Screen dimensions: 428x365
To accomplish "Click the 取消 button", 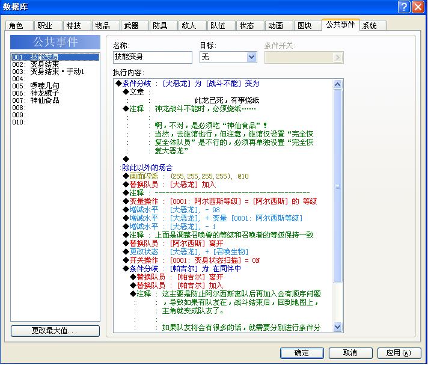I will pos(350,353).
